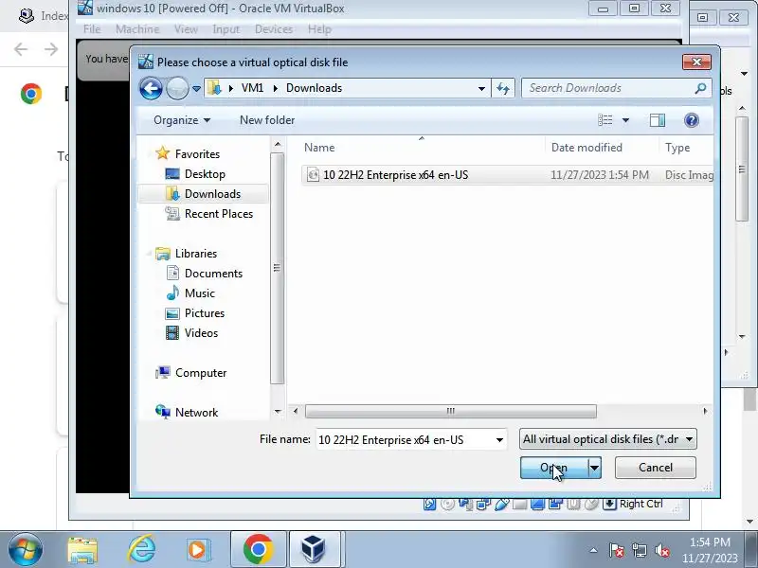Sort files by Date modified column
The height and width of the screenshot is (568, 758).
587,148
